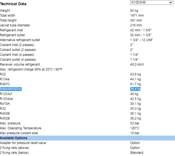Click the Adapter for pressure relief valve label
This screenshot has height=156, width=175.
coord(23,143)
